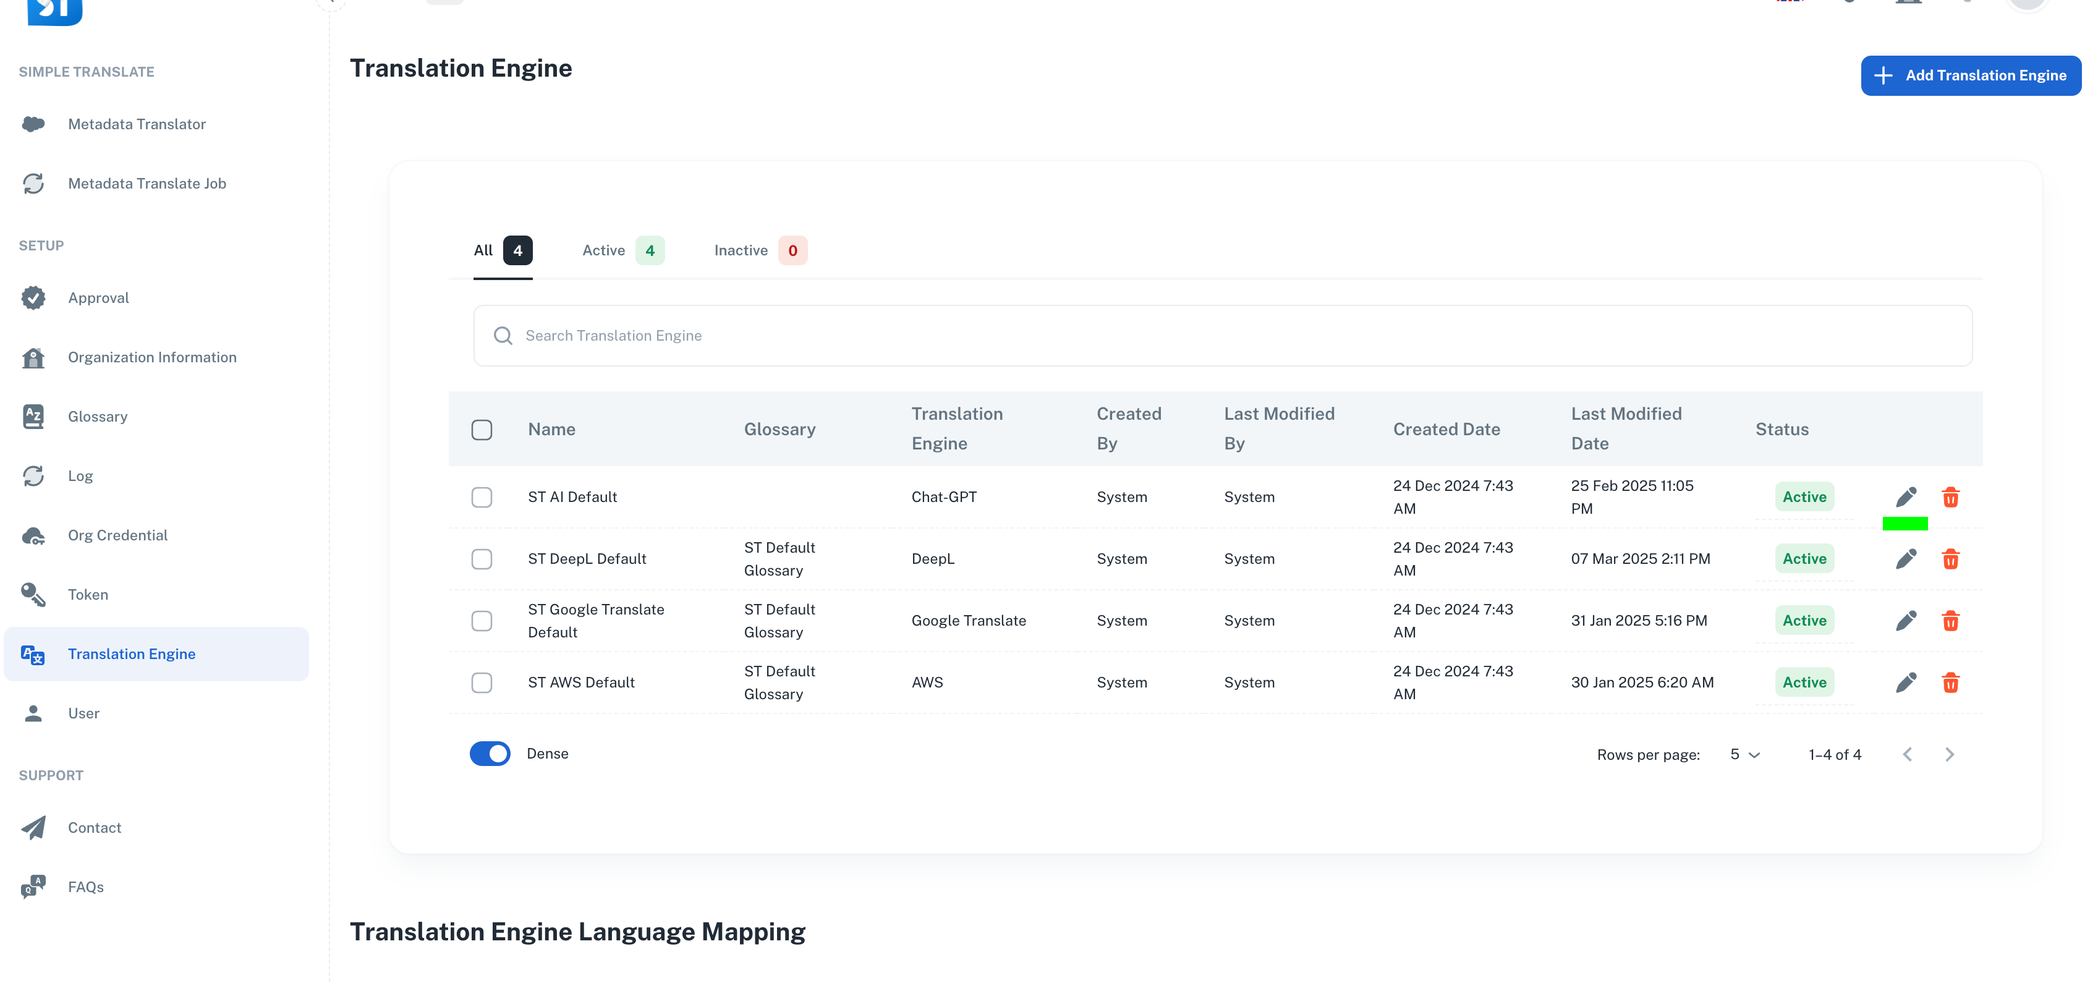
Task: Open the Rows per page dropdown
Action: tap(1743, 754)
